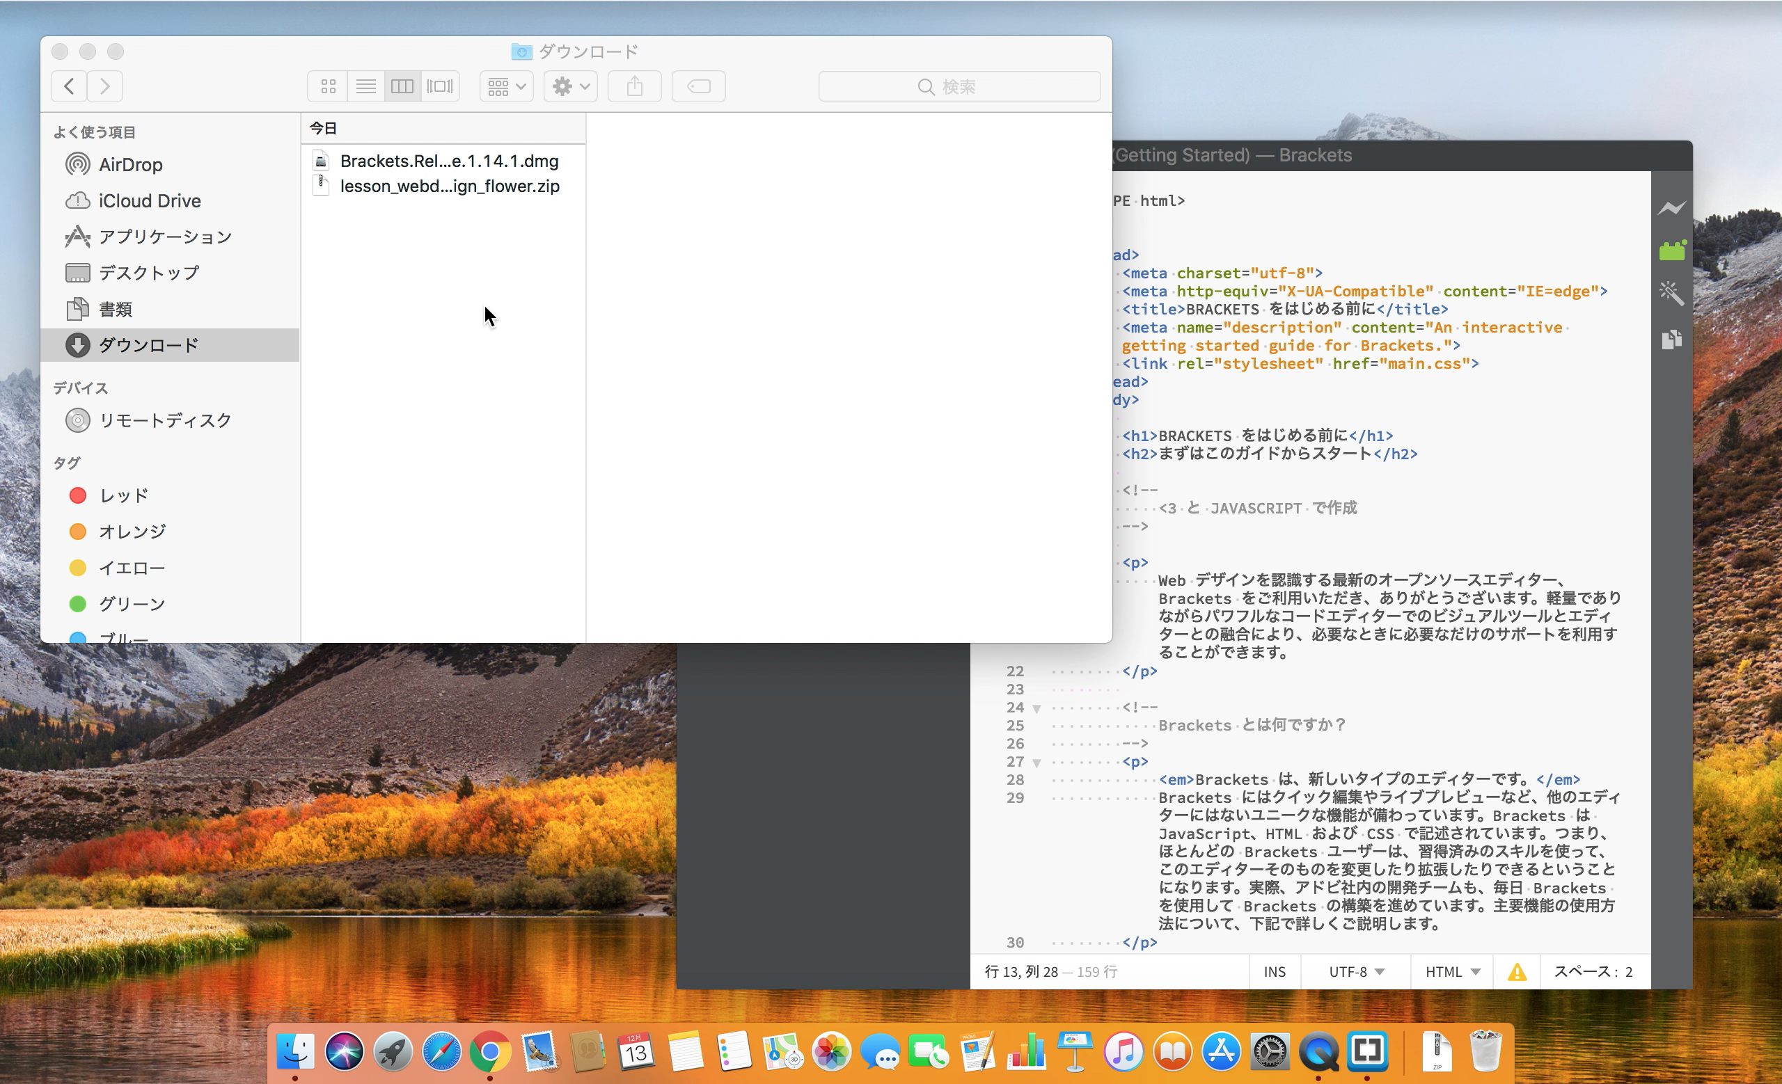This screenshot has height=1084, width=1782.
Task: Switch Finder to cover flow view
Action: 440,86
